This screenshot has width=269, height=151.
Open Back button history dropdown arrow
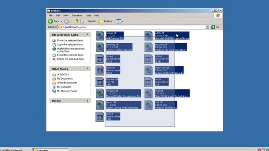point(61,21)
